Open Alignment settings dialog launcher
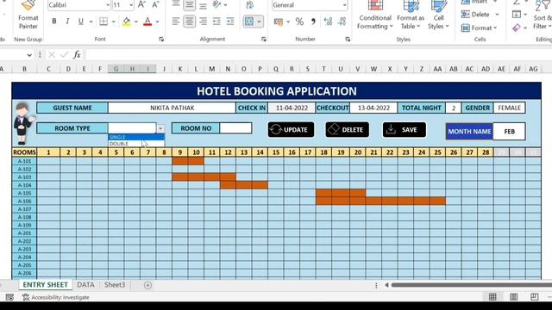552x310 pixels. pyautogui.click(x=264, y=40)
